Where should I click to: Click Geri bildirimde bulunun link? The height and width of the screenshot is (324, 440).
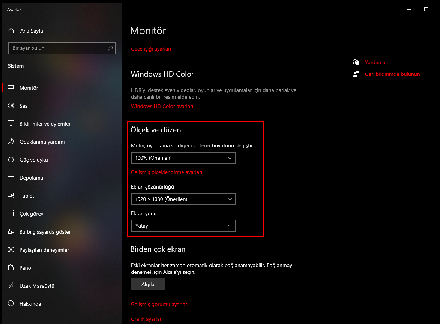(x=392, y=74)
